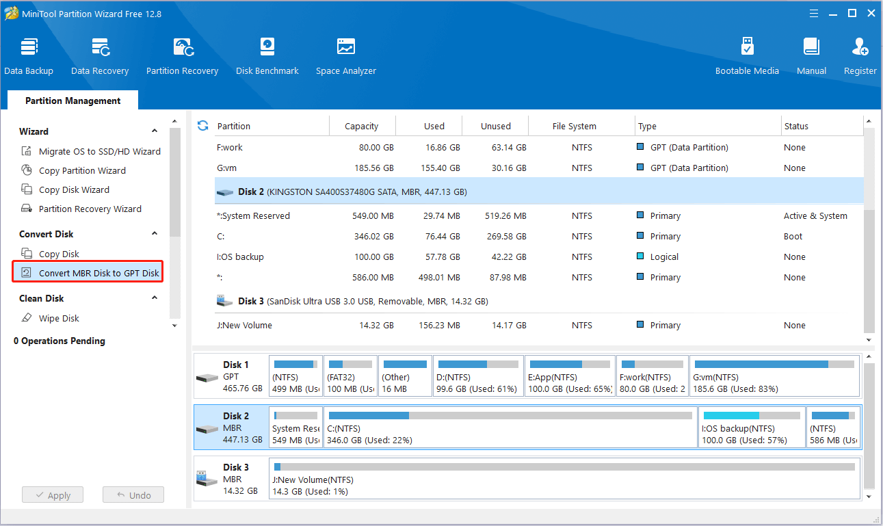Click the Partition Recovery Wizard icon
Image resolution: width=883 pixels, height=526 pixels.
click(x=27, y=209)
